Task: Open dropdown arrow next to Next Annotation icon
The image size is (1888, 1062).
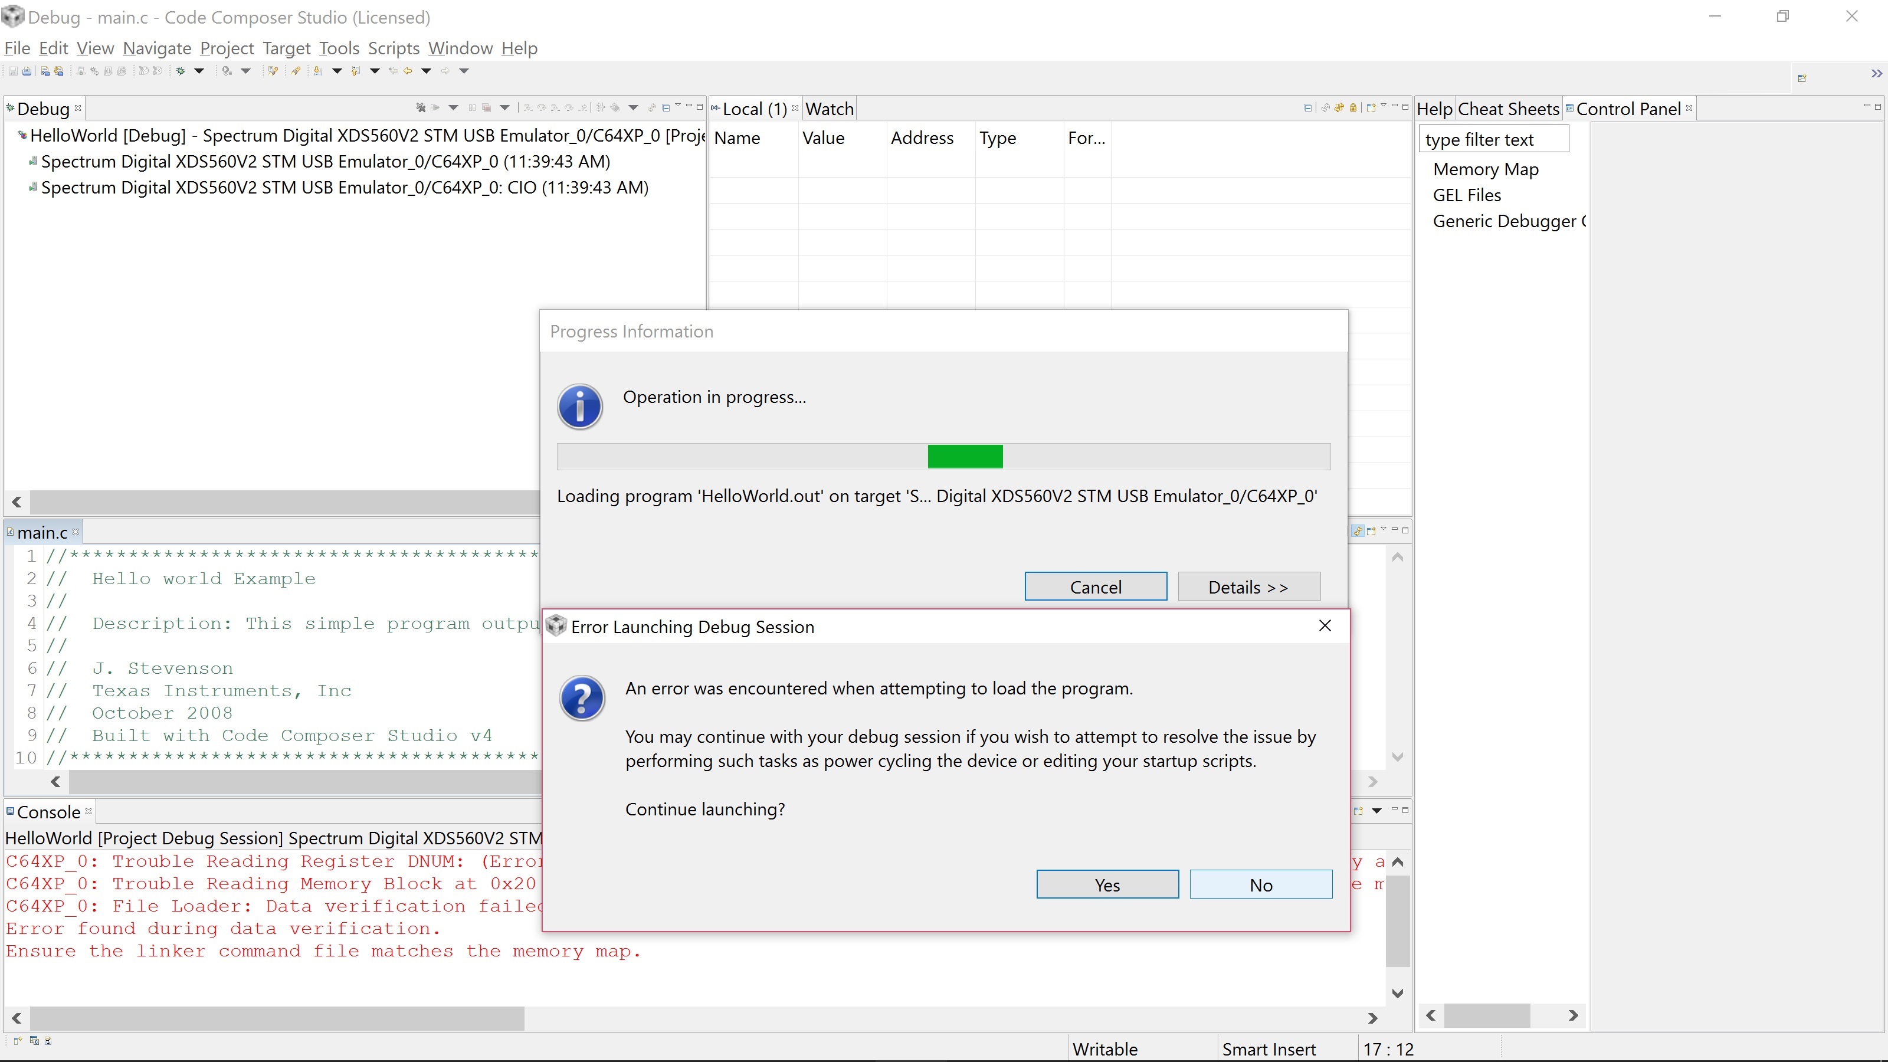Action: [x=337, y=71]
